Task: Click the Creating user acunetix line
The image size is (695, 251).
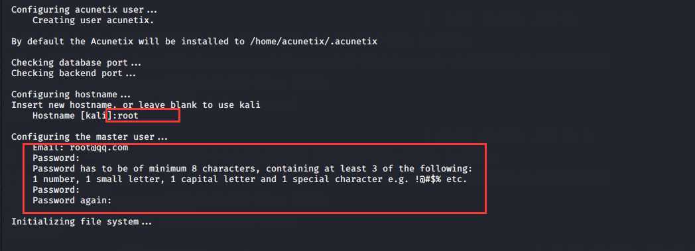Action: coord(93,21)
